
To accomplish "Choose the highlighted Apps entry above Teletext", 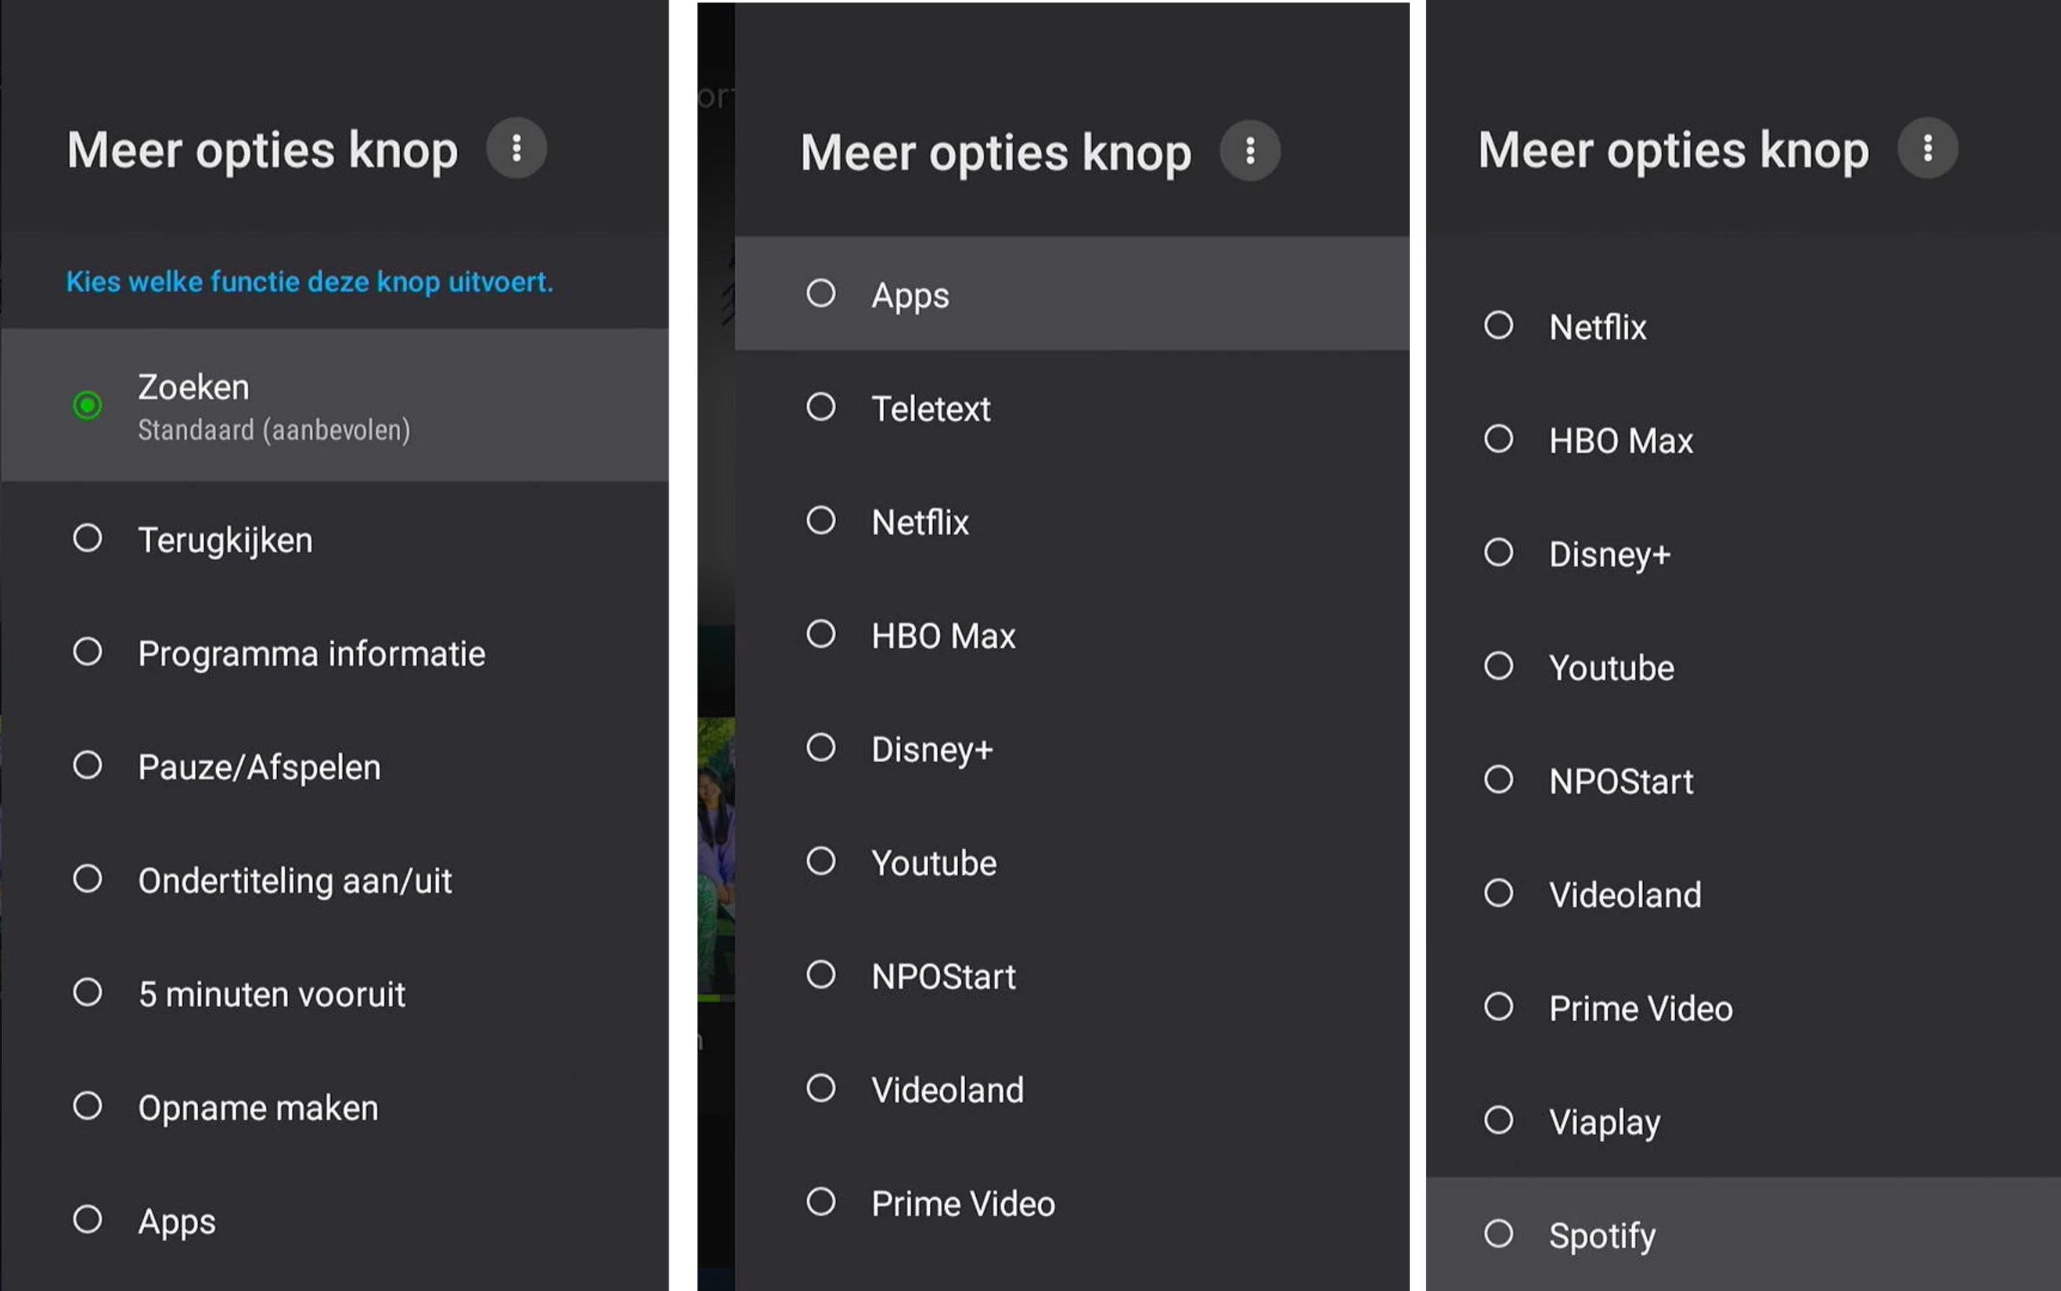I will (910, 294).
